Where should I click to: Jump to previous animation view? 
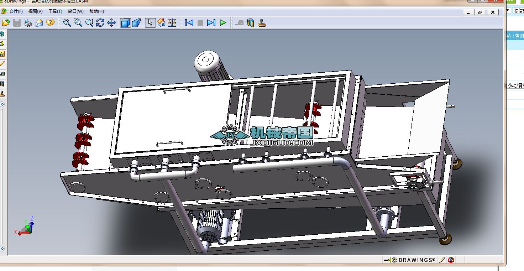189,23
